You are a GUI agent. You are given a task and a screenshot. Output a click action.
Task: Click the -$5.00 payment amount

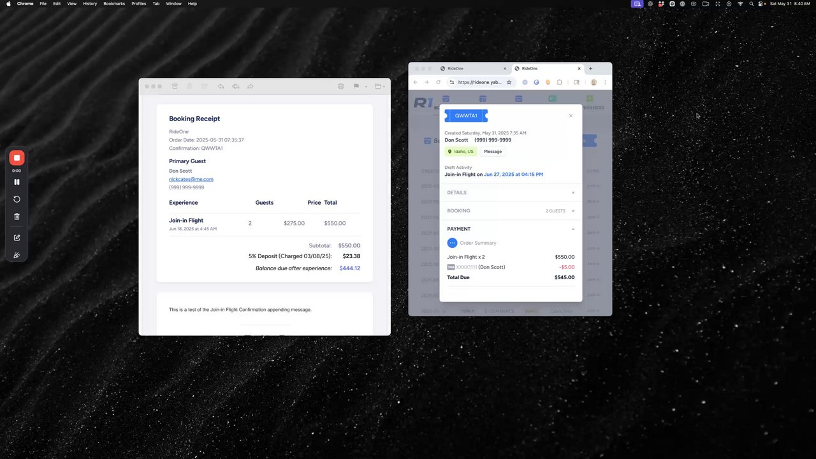[567, 267]
